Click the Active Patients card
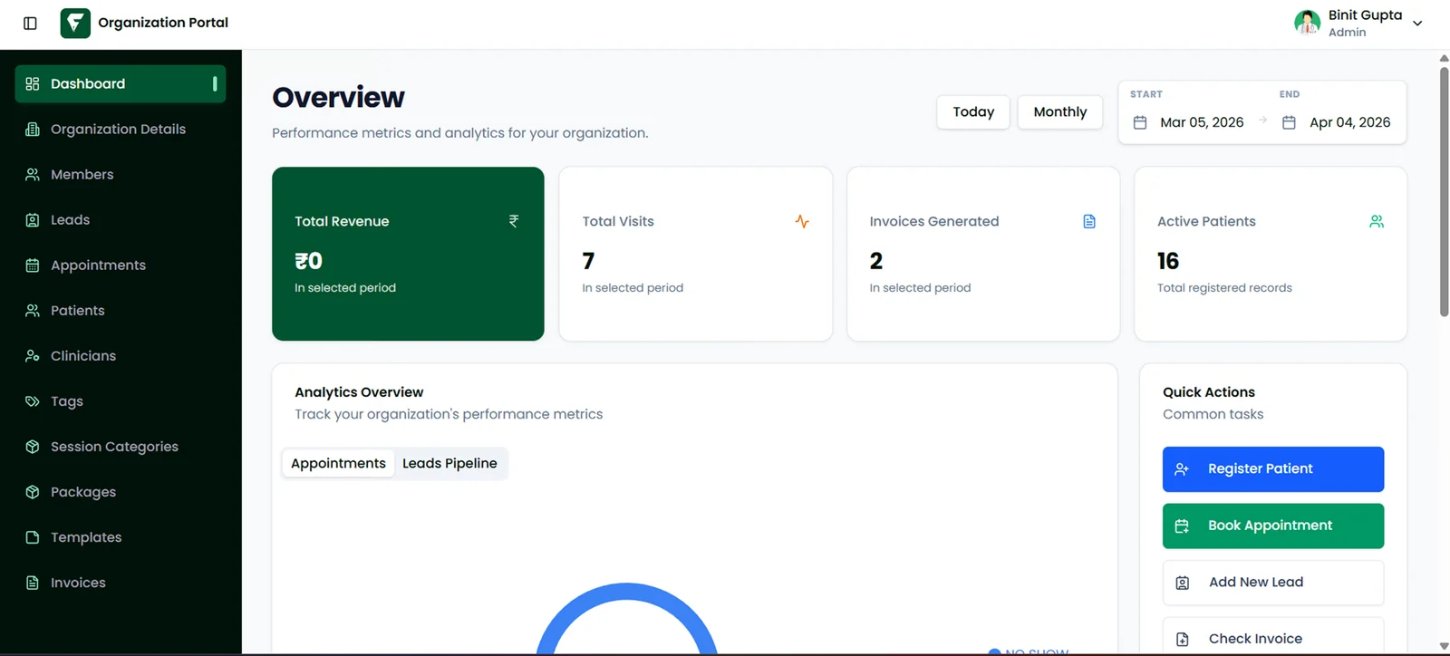The image size is (1450, 656). 1270,254
